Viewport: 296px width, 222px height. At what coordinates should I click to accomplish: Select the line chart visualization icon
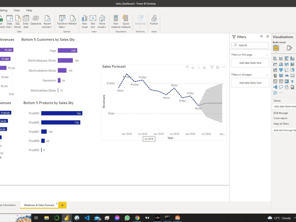point(275,64)
